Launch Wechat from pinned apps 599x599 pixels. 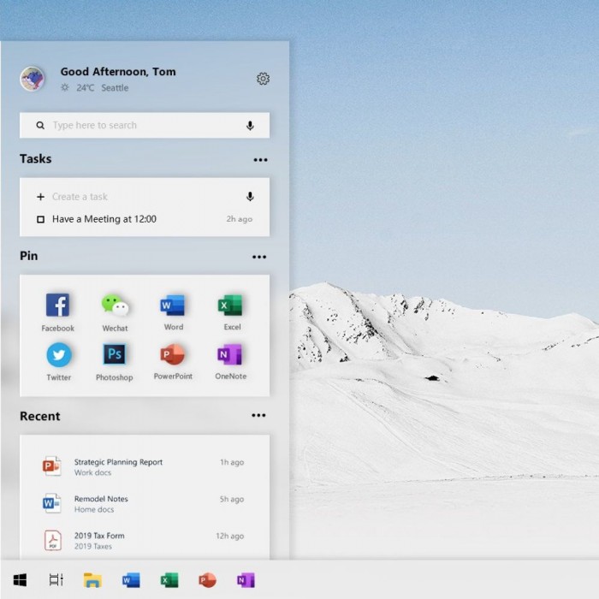(115, 305)
